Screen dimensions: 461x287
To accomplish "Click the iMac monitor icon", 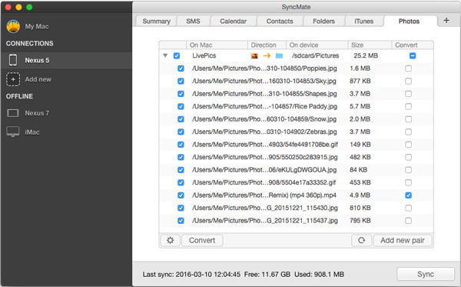I will coord(13,132).
